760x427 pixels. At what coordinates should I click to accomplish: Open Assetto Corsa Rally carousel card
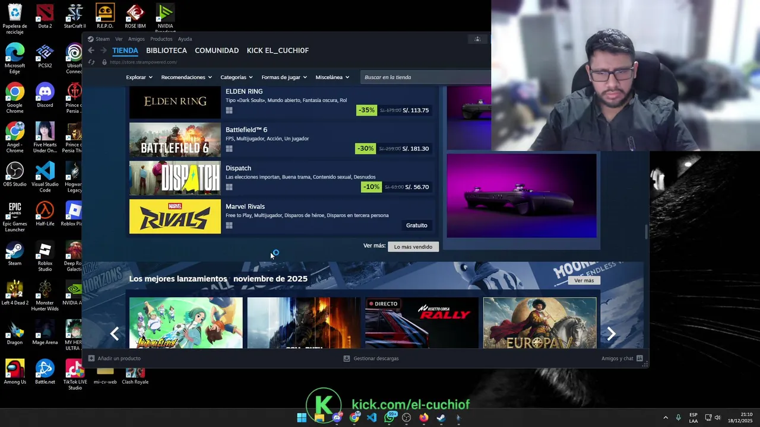[422, 323]
